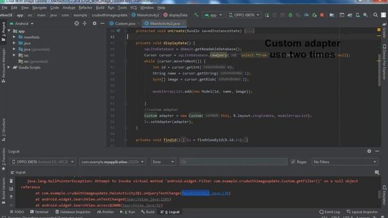Open the Layout Inspector
This screenshot has width=388, height=218.
coord(363,212)
